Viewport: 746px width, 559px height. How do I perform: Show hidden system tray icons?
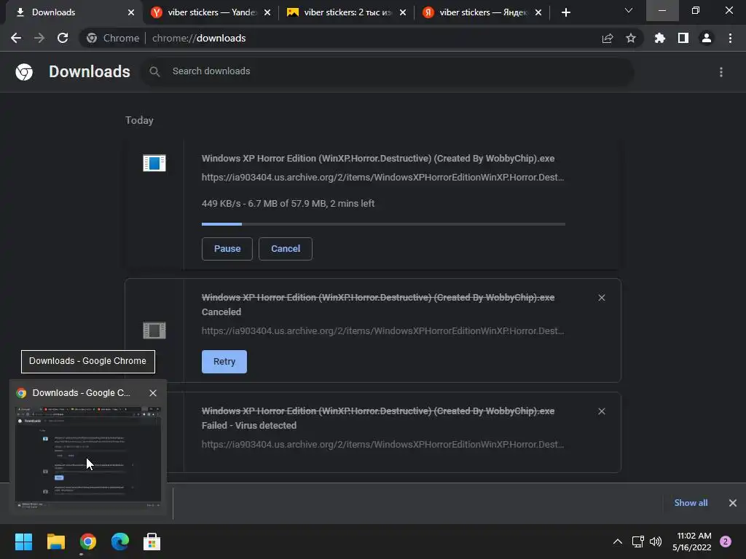618,542
